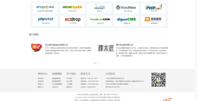Click the 关于我们 footer heading

[71, 74]
